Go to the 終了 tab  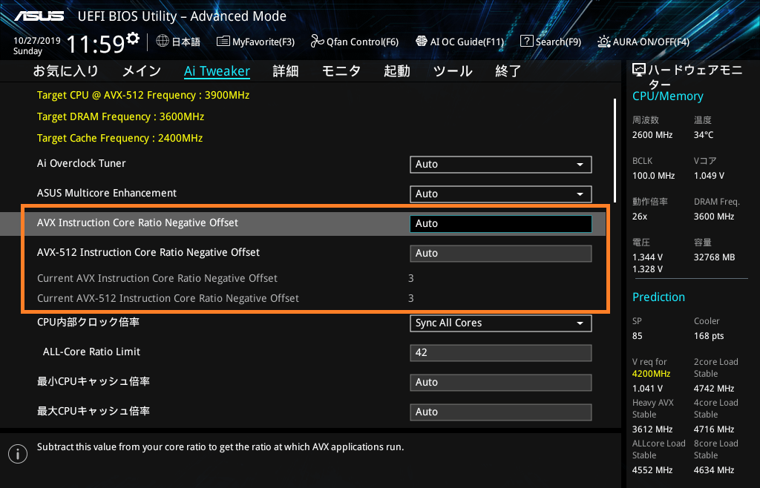pos(508,71)
